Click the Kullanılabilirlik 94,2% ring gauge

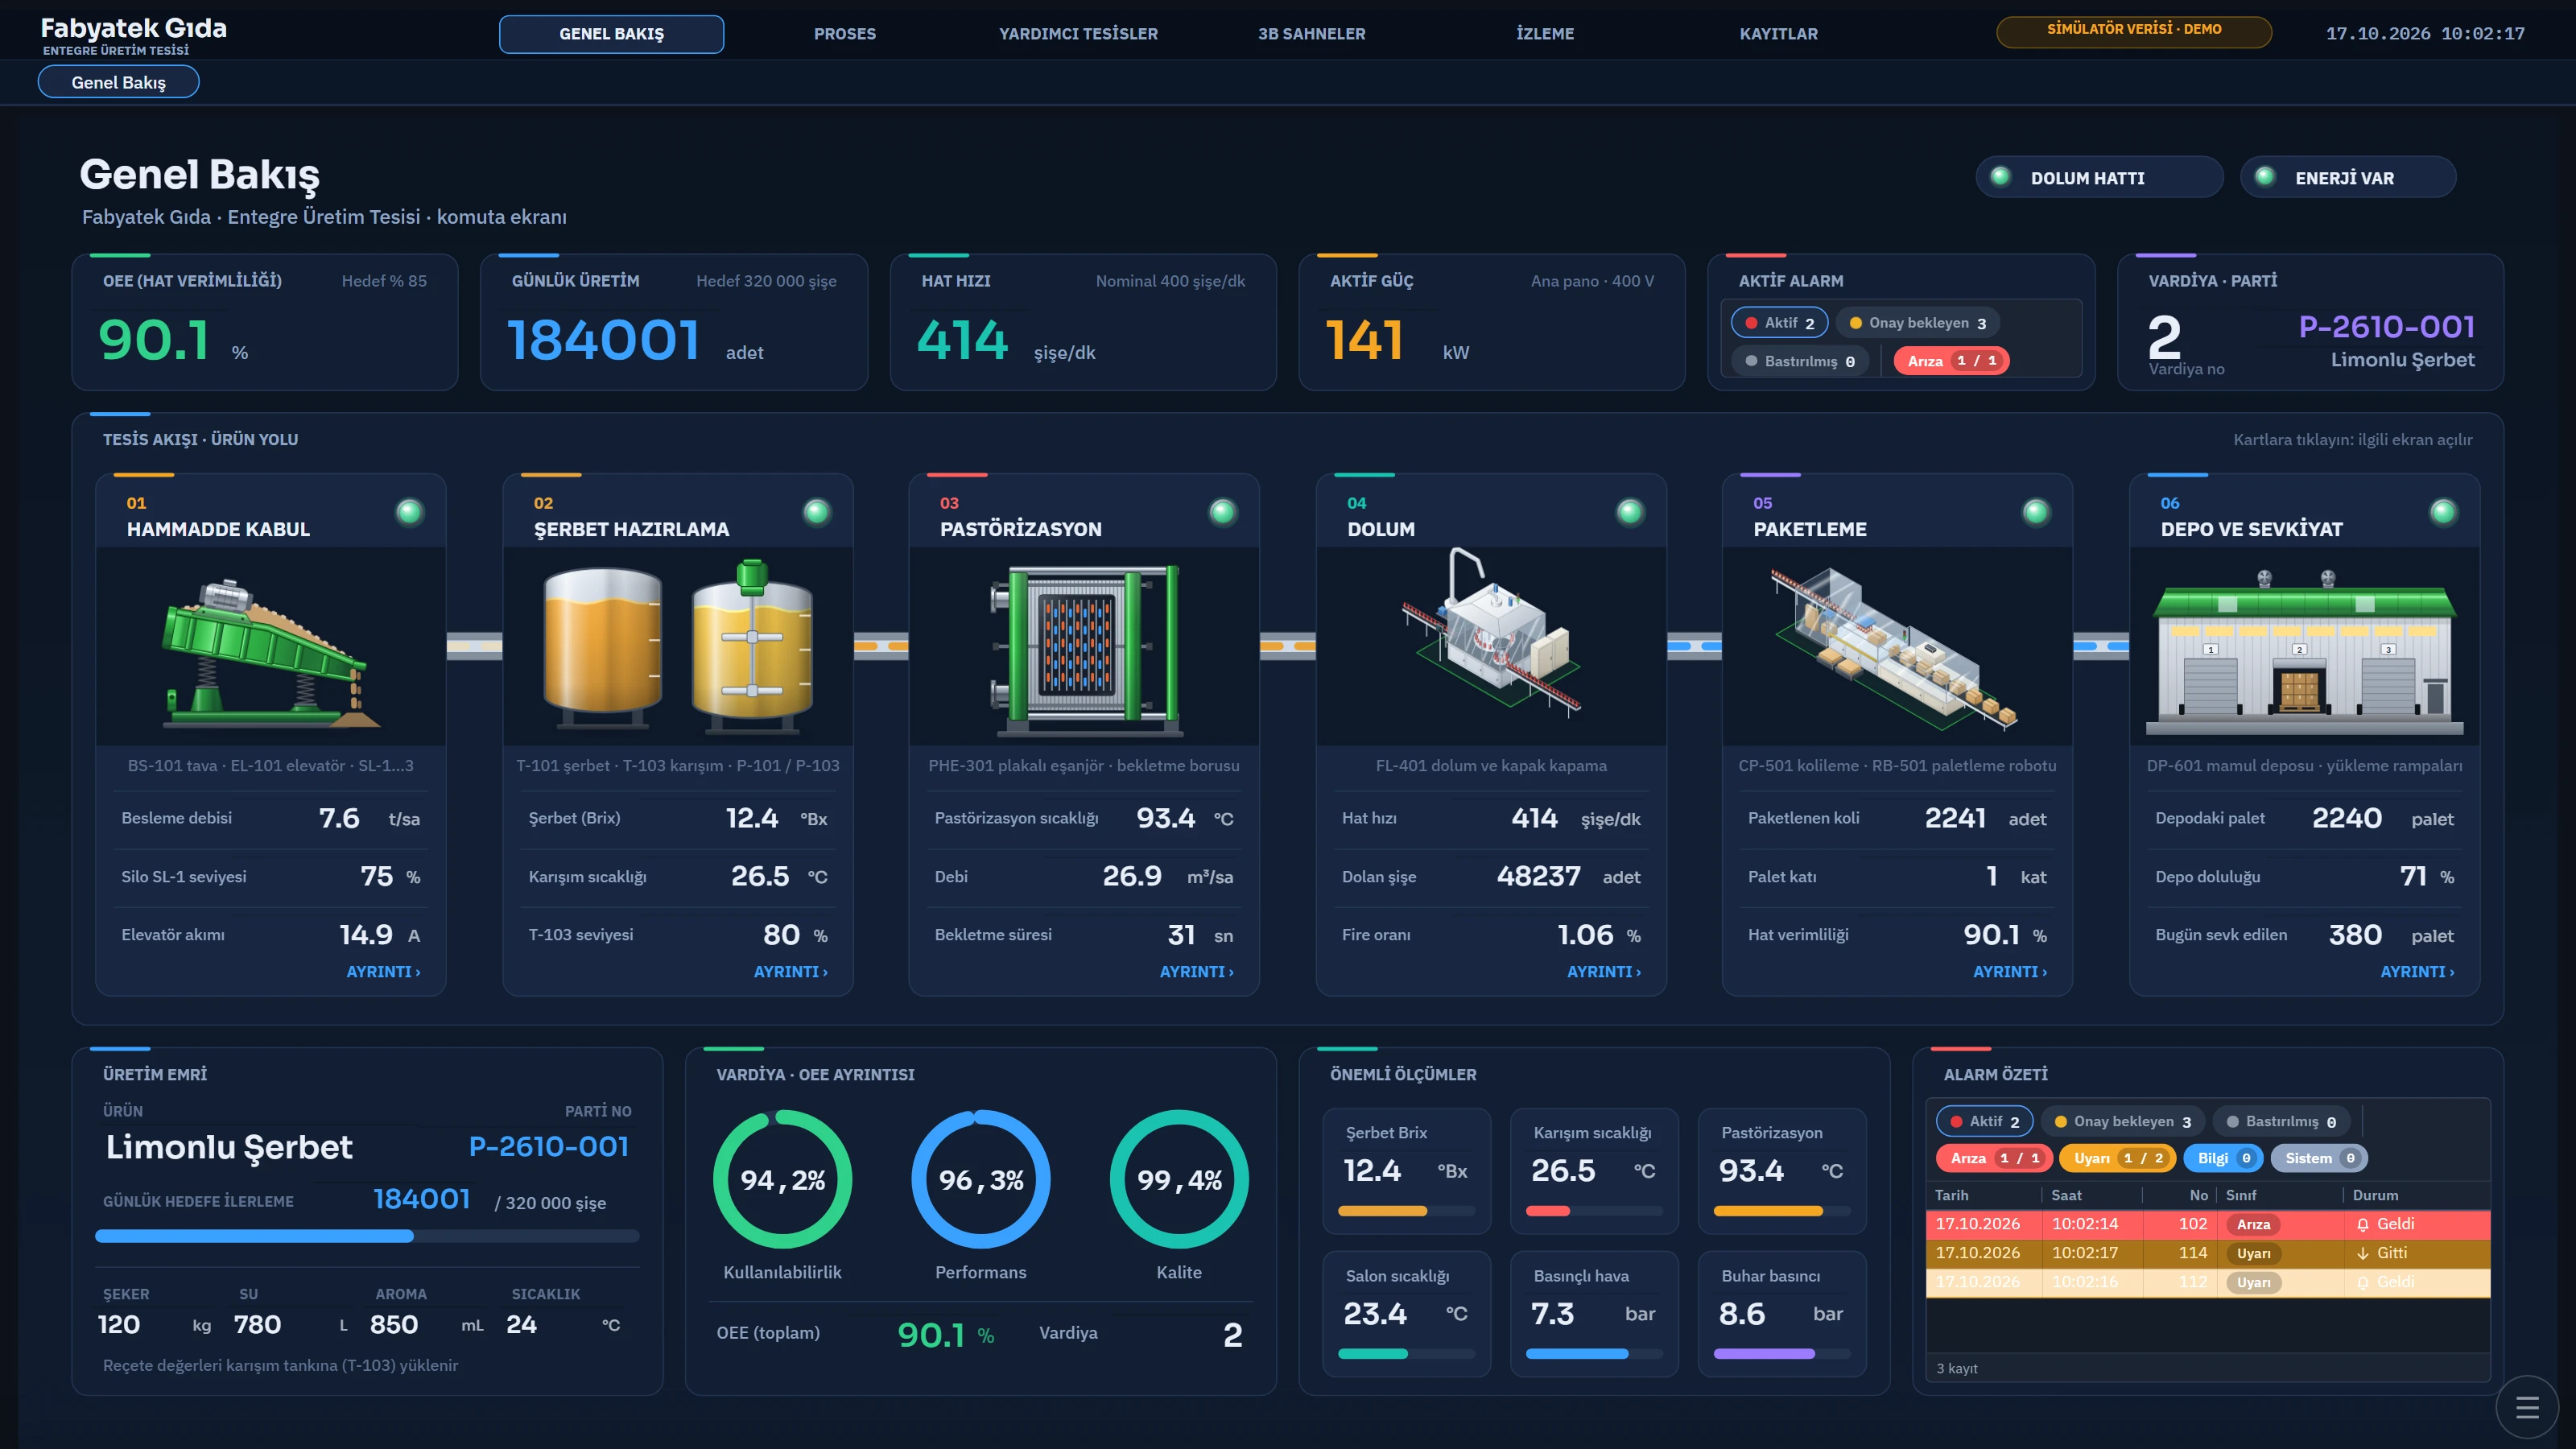pyautogui.click(x=782, y=1180)
